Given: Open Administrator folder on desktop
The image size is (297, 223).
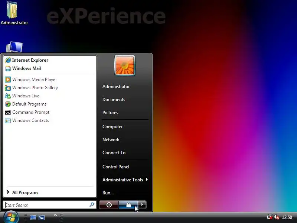Looking at the screenshot, I should (x=14, y=13).
